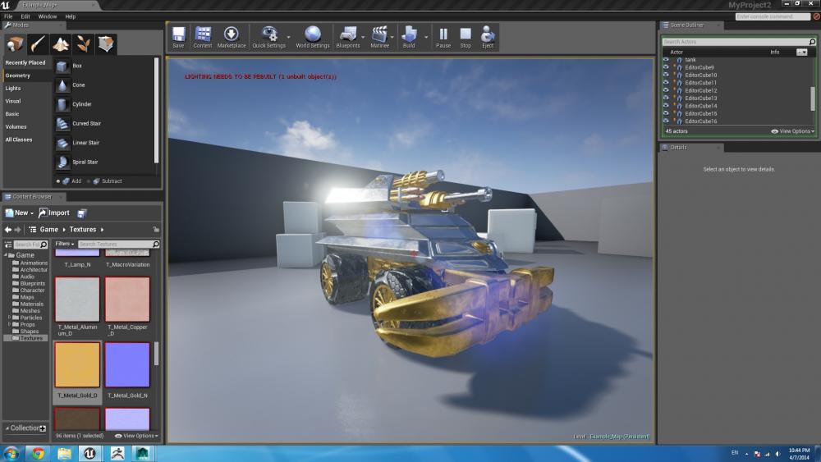
Task: Toggle visibility of EditorCube14
Action: tap(666, 106)
